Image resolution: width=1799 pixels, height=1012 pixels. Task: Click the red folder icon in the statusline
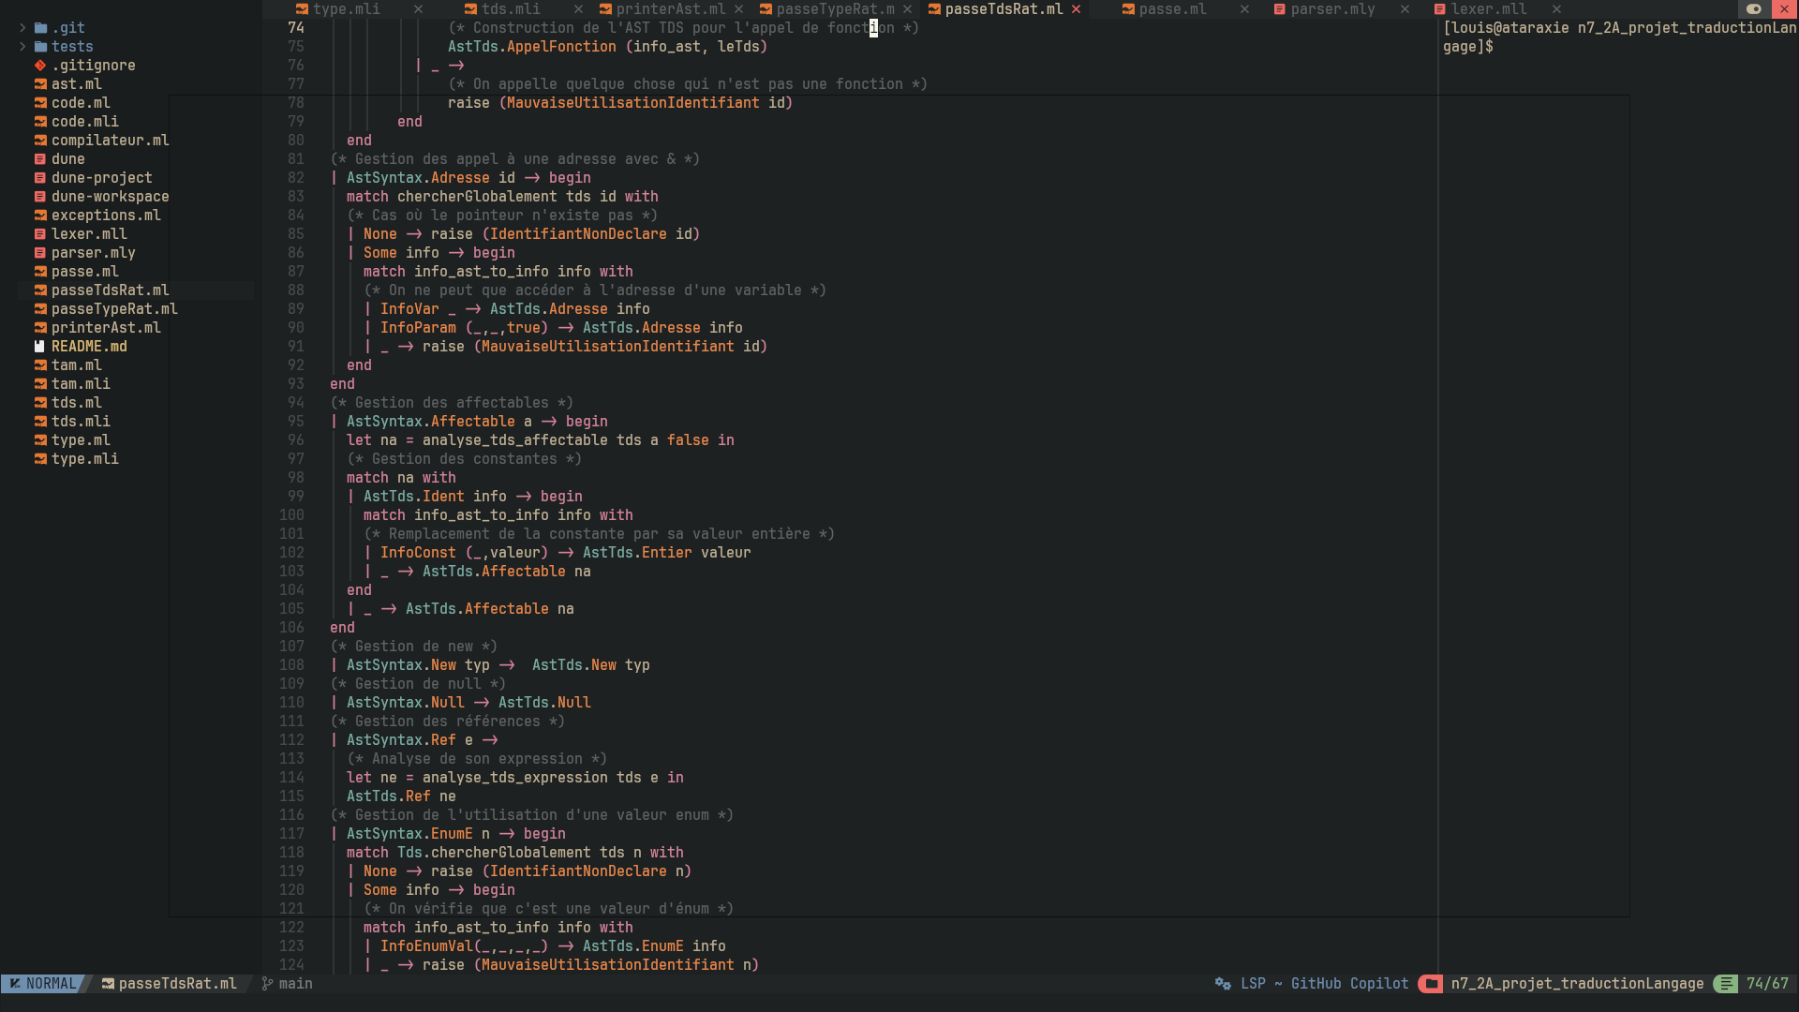(1430, 984)
